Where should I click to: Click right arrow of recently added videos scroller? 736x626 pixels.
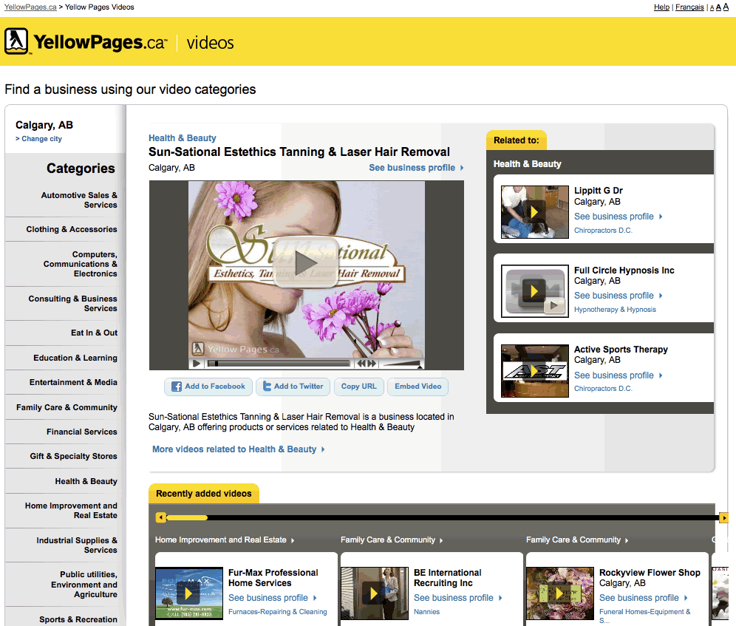tap(723, 517)
